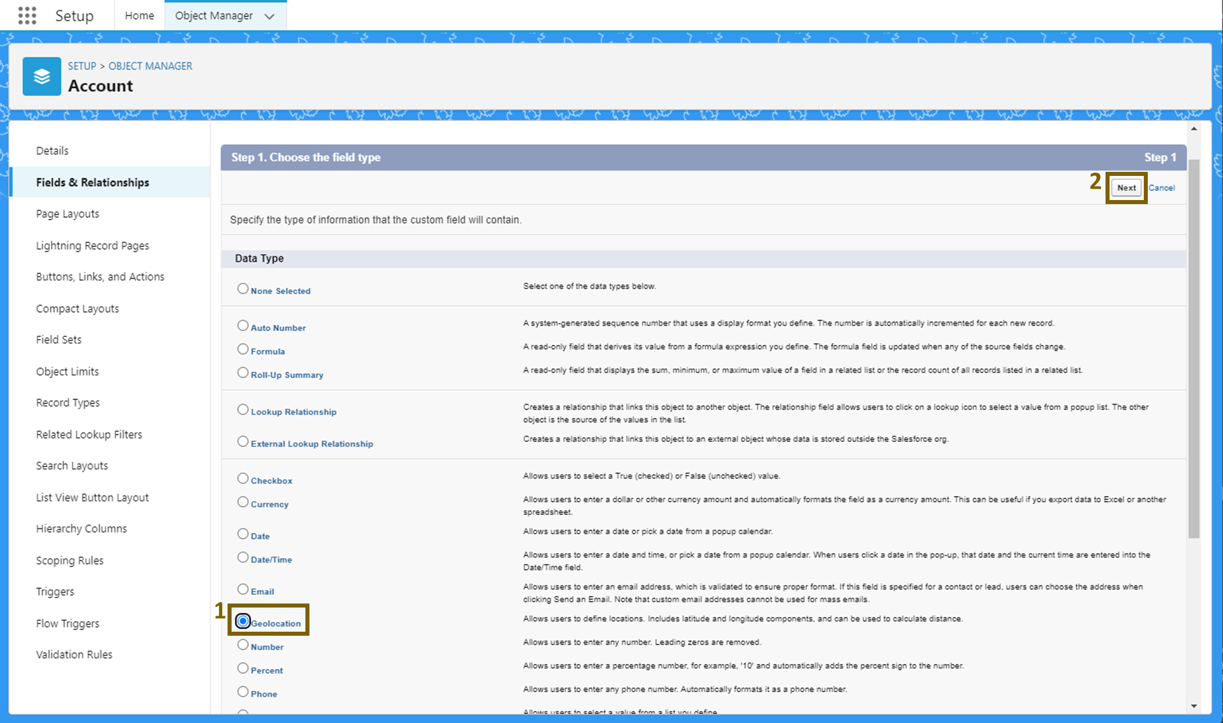The width and height of the screenshot is (1223, 723).
Task: Click the vertical scrollbar thumb
Action: pos(1194,349)
